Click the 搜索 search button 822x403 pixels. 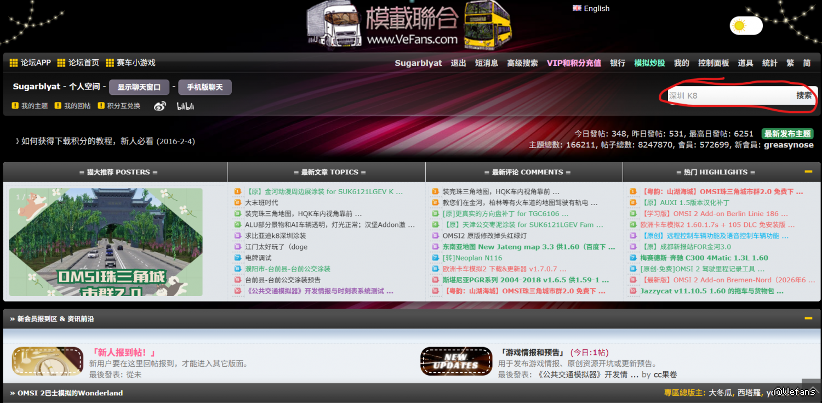(x=804, y=95)
